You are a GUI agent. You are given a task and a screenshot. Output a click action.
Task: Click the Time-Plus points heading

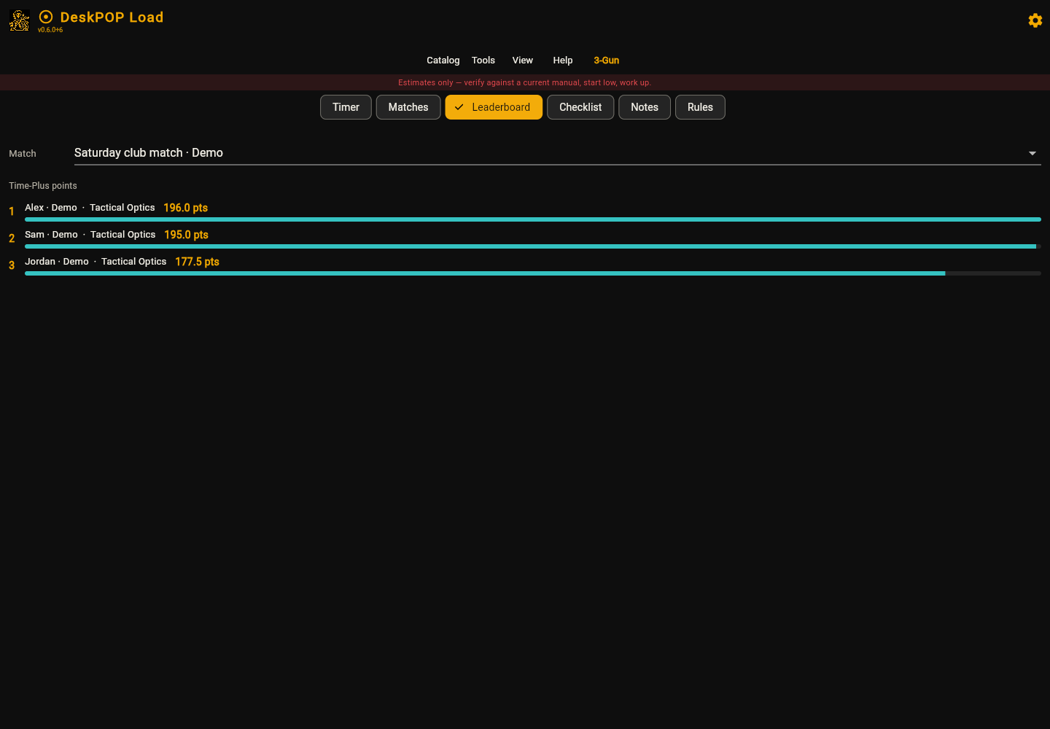pyautogui.click(x=43, y=186)
